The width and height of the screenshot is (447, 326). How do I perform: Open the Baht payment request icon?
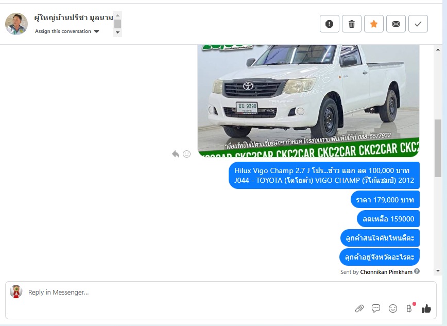click(x=409, y=308)
